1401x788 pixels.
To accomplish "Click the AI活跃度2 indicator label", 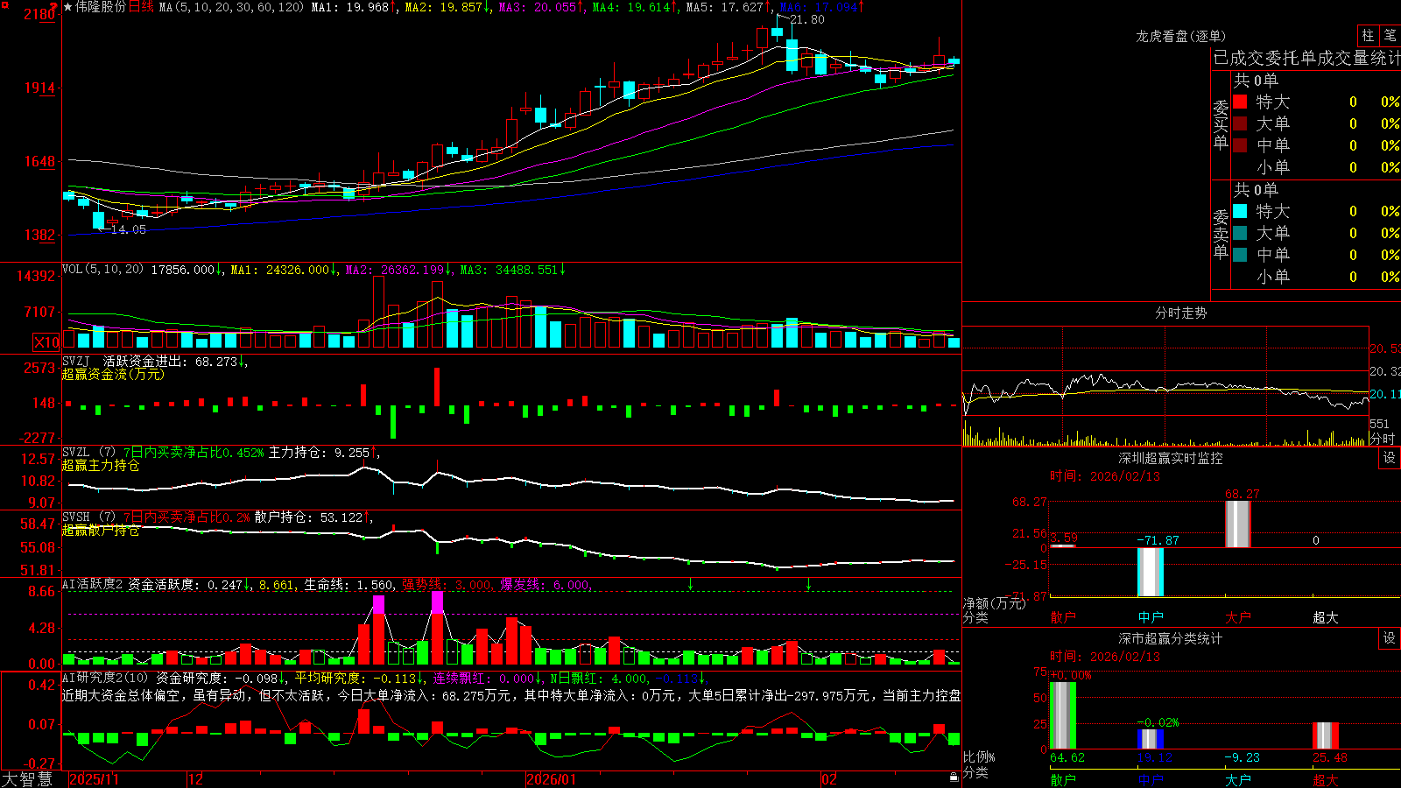I will click(93, 584).
